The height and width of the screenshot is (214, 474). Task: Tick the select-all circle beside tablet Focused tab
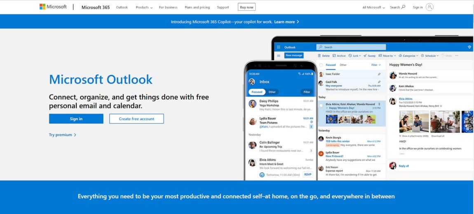click(321, 65)
